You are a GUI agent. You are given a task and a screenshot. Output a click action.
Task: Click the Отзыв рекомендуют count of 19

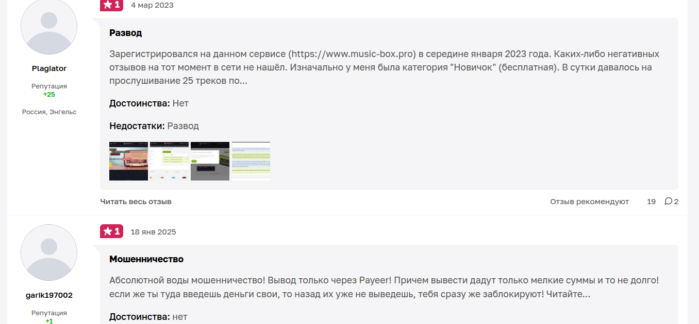point(651,202)
